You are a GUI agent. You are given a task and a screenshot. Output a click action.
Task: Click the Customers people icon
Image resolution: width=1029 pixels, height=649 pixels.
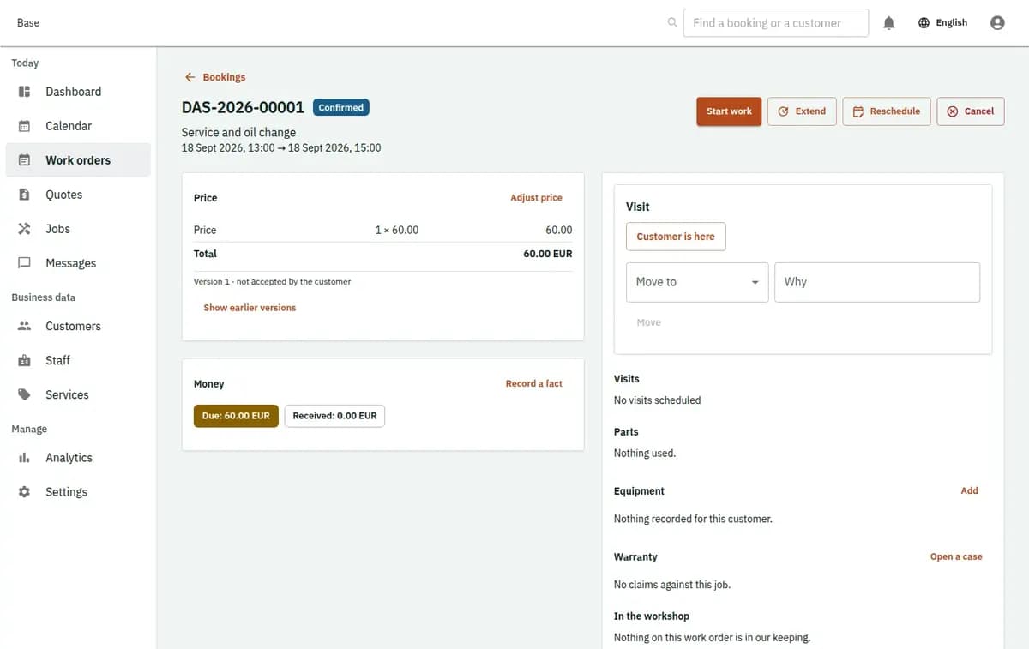25,327
